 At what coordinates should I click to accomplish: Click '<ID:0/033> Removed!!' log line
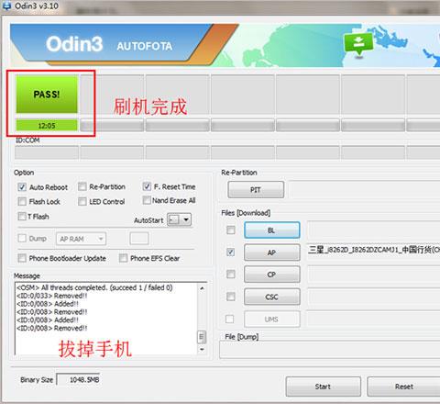52,296
